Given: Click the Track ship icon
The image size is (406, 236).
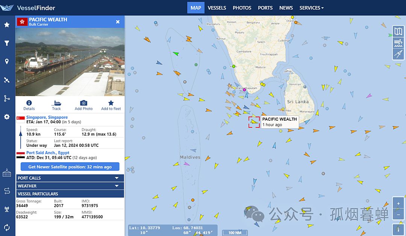Looking at the screenshot, I should pos(56,105).
